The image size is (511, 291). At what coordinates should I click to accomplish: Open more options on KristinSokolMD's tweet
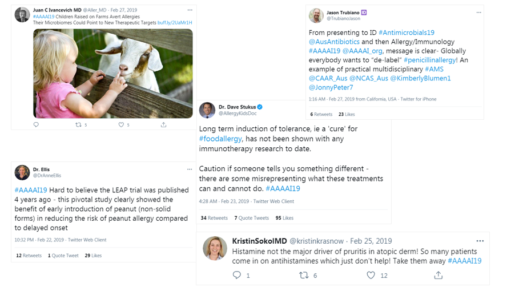(480, 241)
